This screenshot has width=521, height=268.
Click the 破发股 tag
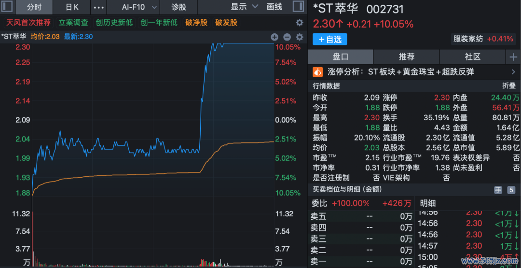[x=226, y=23]
